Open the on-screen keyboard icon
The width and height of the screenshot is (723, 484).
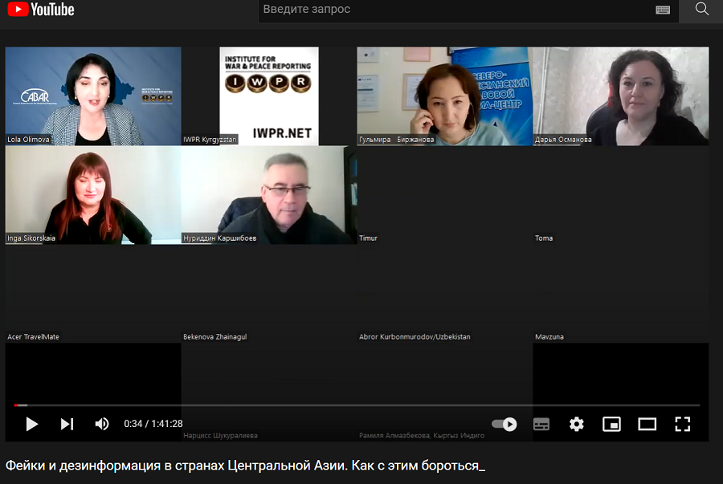[663, 10]
